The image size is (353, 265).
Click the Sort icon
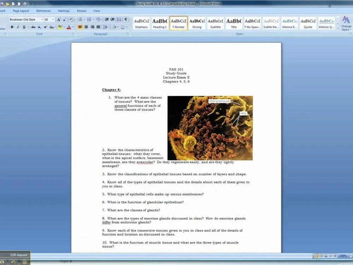(119, 19)
